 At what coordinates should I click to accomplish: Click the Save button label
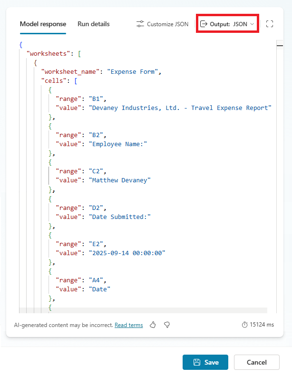(x=212, y=362)
